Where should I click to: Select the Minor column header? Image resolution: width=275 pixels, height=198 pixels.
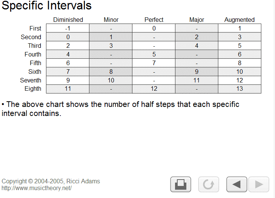[111, 20]
